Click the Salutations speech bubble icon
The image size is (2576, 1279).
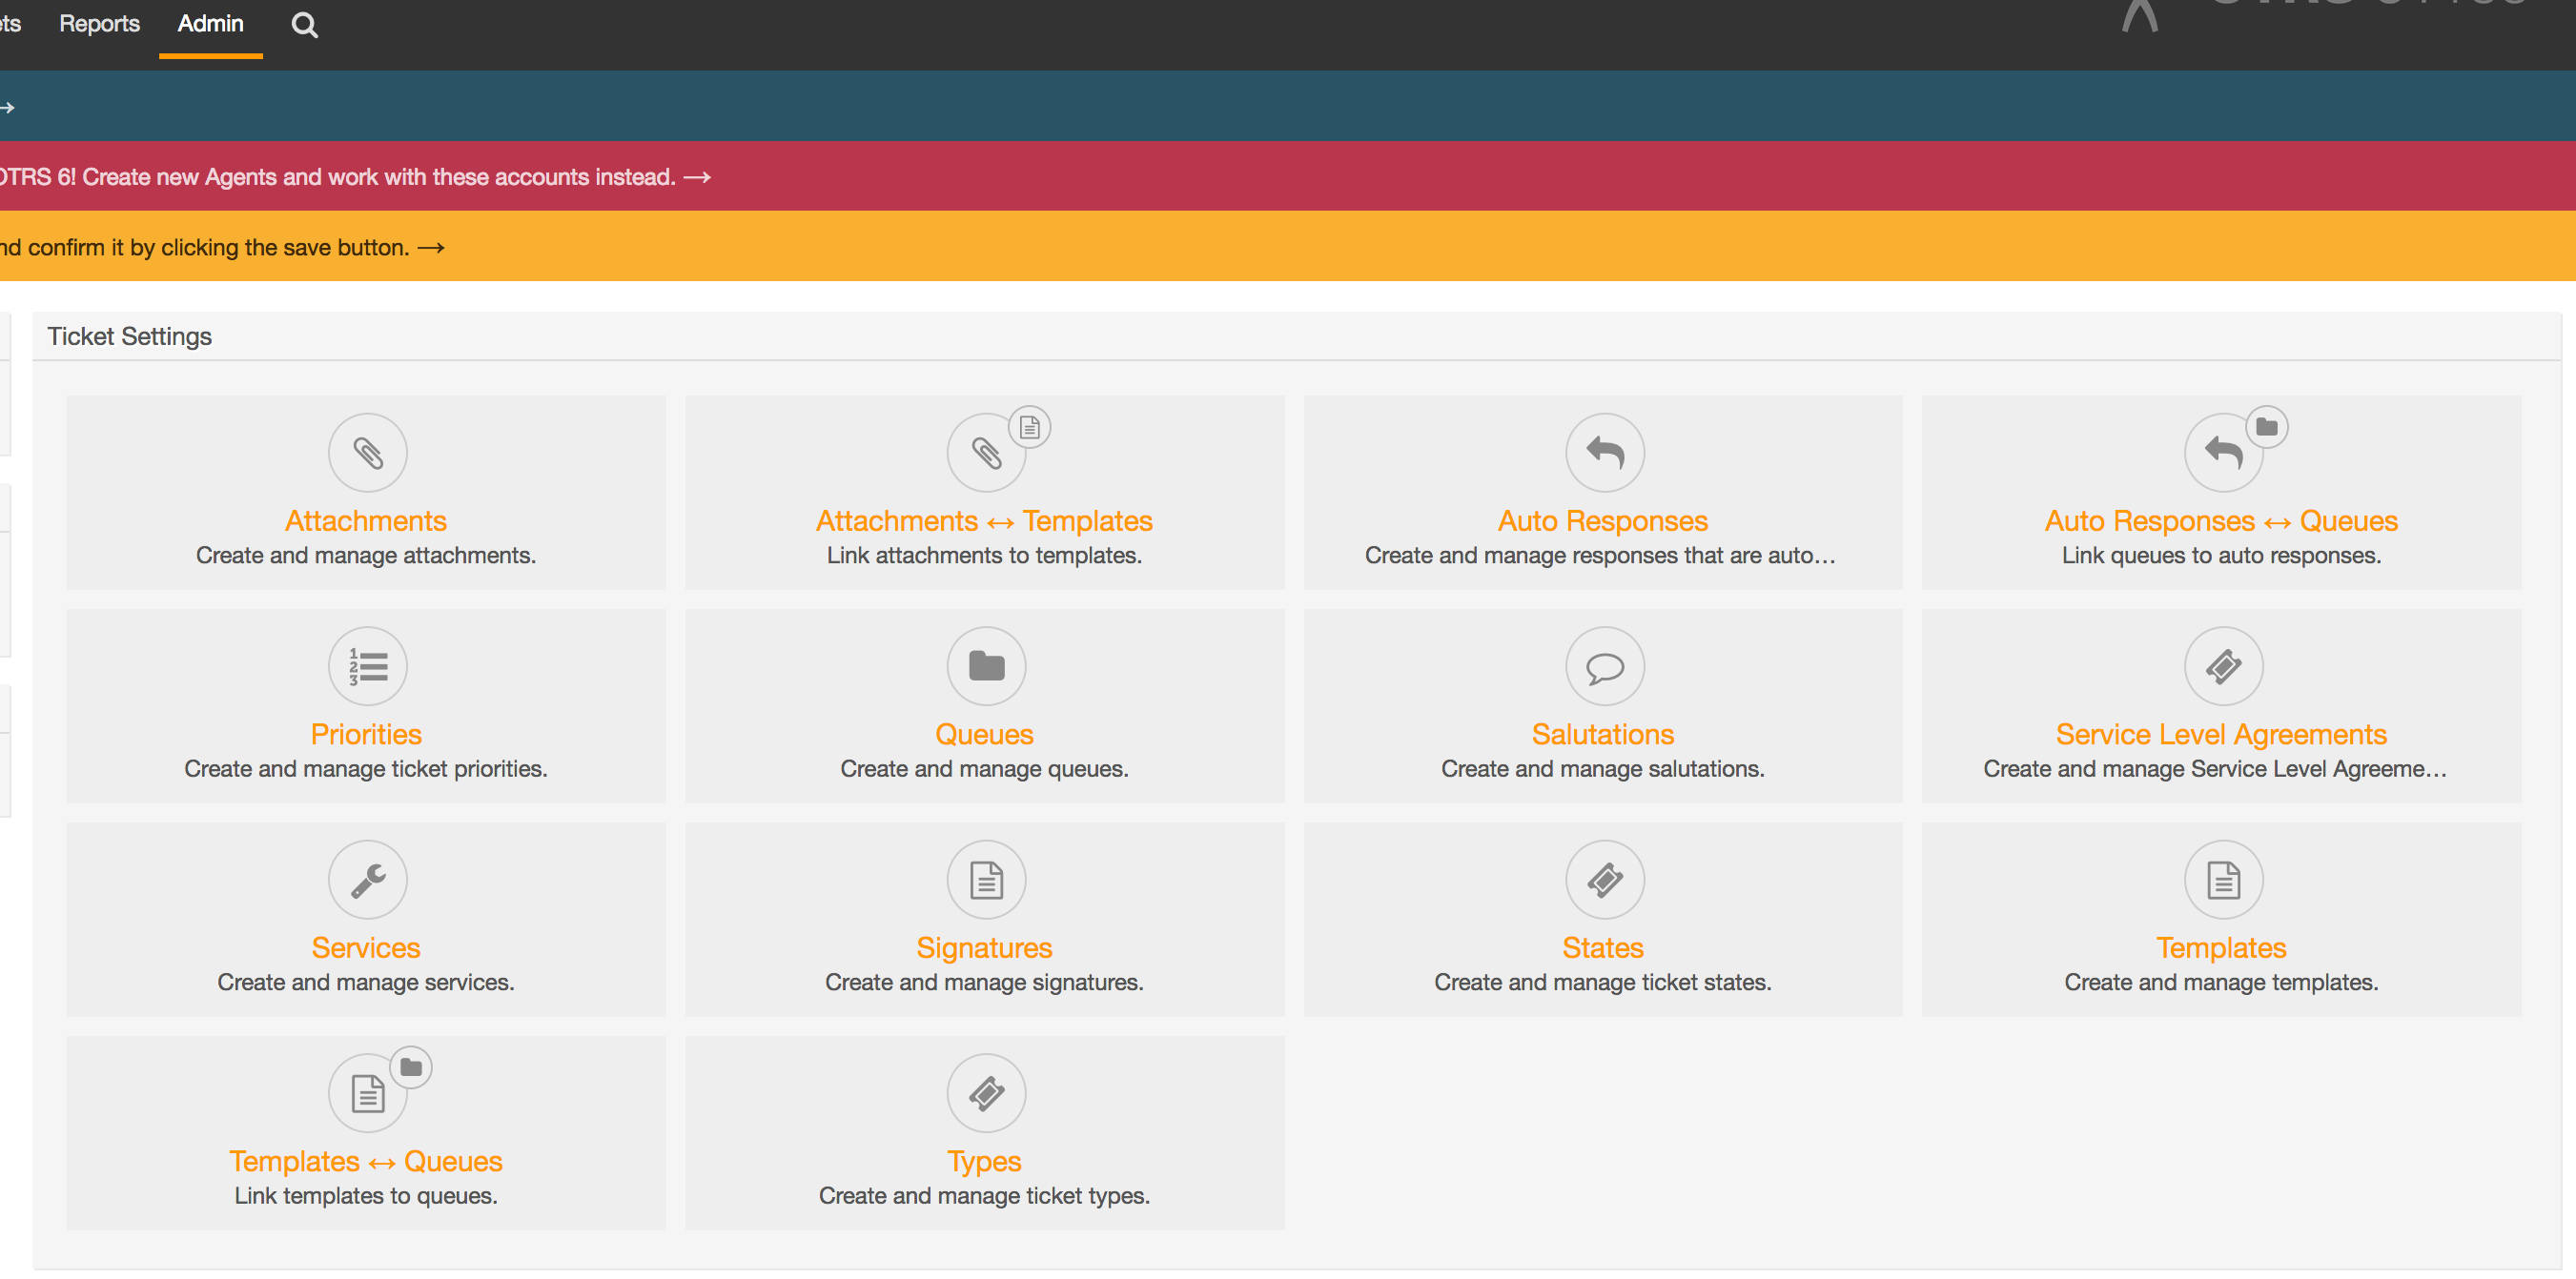pyautogui.click(x=1604, y=666)
